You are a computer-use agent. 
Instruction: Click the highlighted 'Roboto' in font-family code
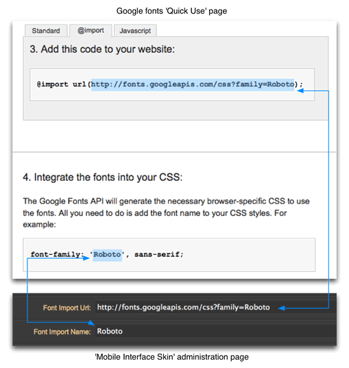[108, 255]
